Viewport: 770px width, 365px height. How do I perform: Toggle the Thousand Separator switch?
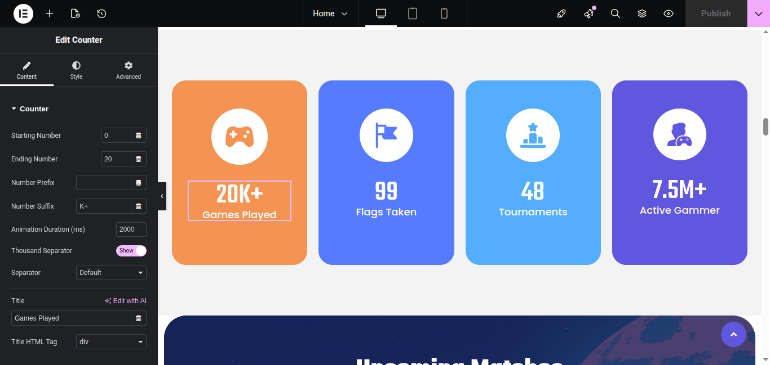pos(131,251)
